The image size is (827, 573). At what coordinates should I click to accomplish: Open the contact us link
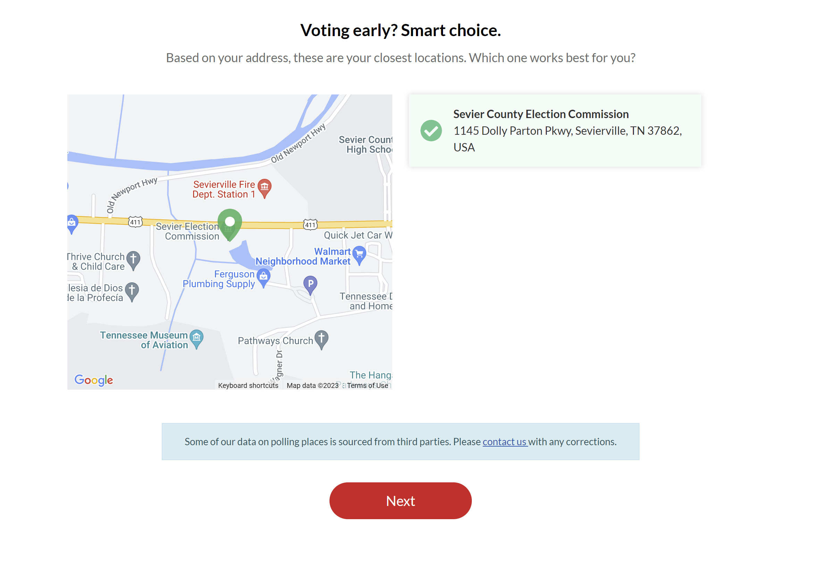point(505,442)
